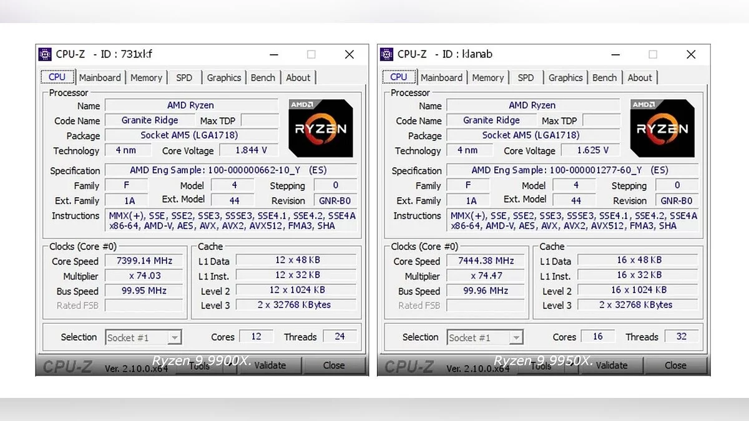Screen dimensions: 749x421
Task: Click Code Name Granite Ridge in 731xkf window
Action: [149, 120]
